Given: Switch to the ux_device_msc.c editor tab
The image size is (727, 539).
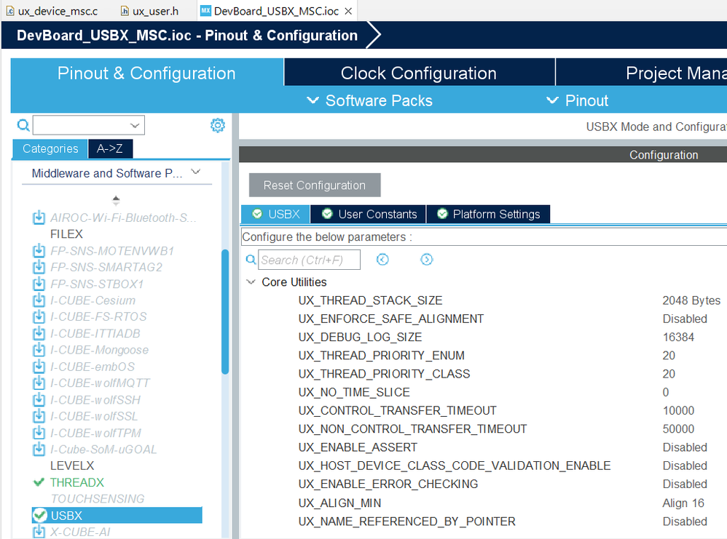Looking at the screenshot, I should point(52,11).
